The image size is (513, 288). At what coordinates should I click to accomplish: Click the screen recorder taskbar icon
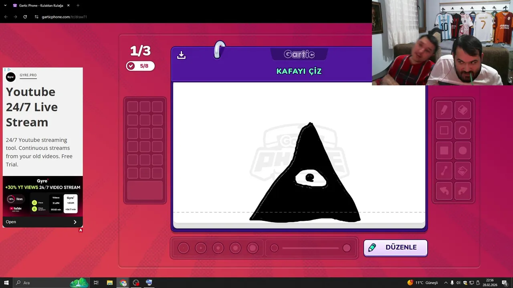pos(136,283)
